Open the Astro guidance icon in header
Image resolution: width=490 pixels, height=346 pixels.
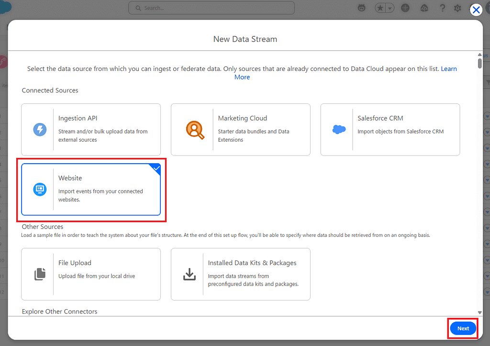[x=362, y=8]
